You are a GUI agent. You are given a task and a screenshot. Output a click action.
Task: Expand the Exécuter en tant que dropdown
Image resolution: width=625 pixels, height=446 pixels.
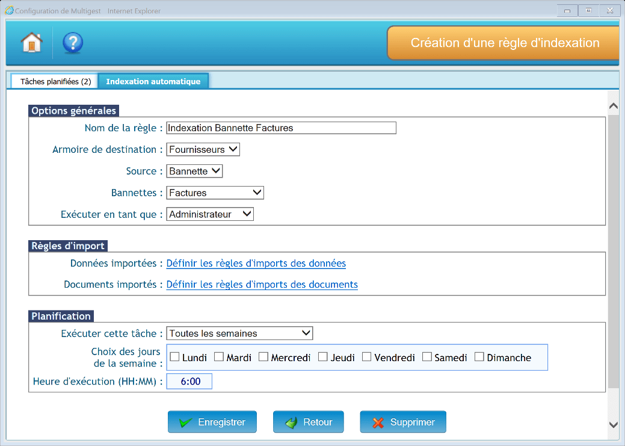tap(210, 214)
